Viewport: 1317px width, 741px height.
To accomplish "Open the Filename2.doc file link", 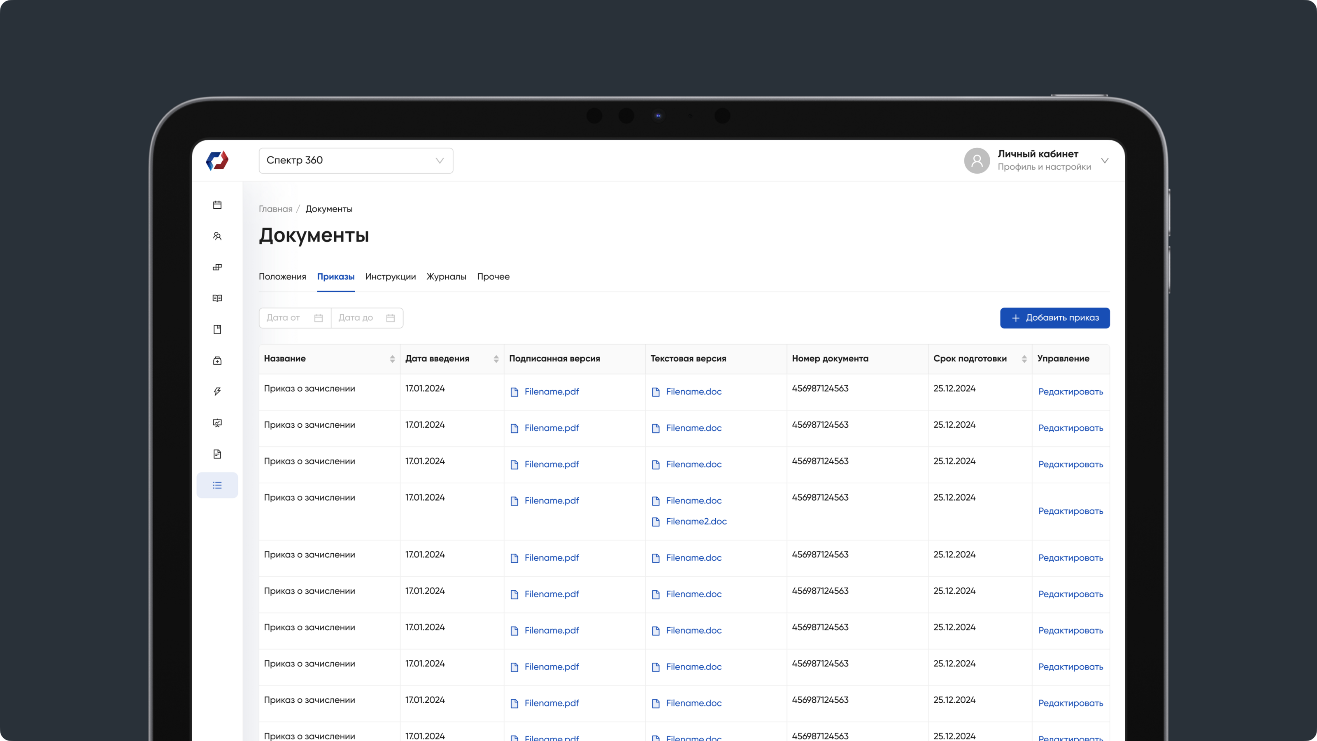I will point(696,522).
